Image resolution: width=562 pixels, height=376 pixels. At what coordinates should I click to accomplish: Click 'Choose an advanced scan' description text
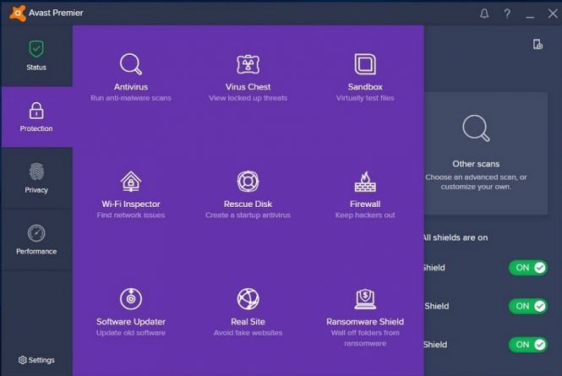coord(476,182)
